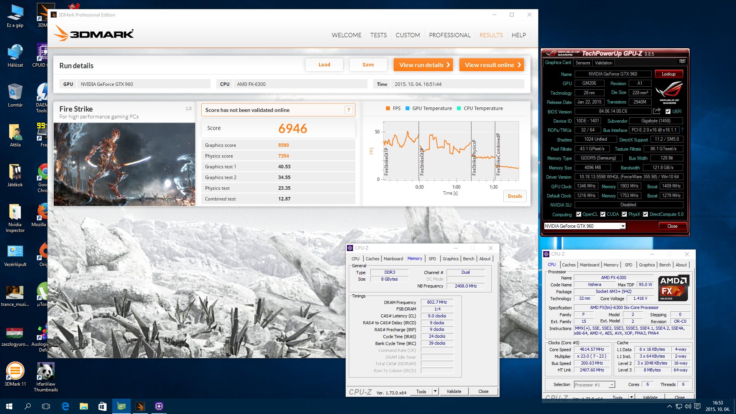
Task: Open the CUSTOM menu in 3DMark
Action: click(x=407, y=35)
